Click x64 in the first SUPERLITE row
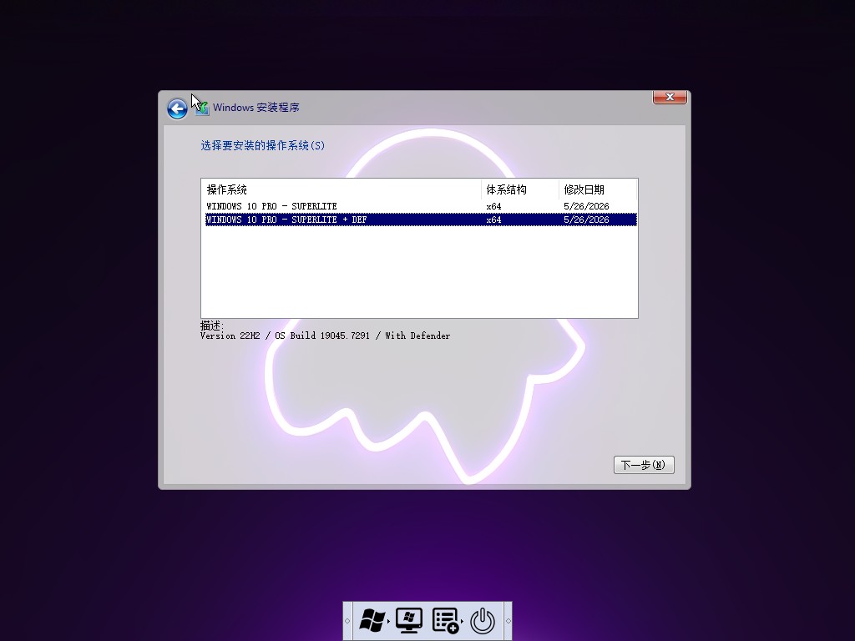The width and height of the screenshot is (855, 641). click(493, 207)
